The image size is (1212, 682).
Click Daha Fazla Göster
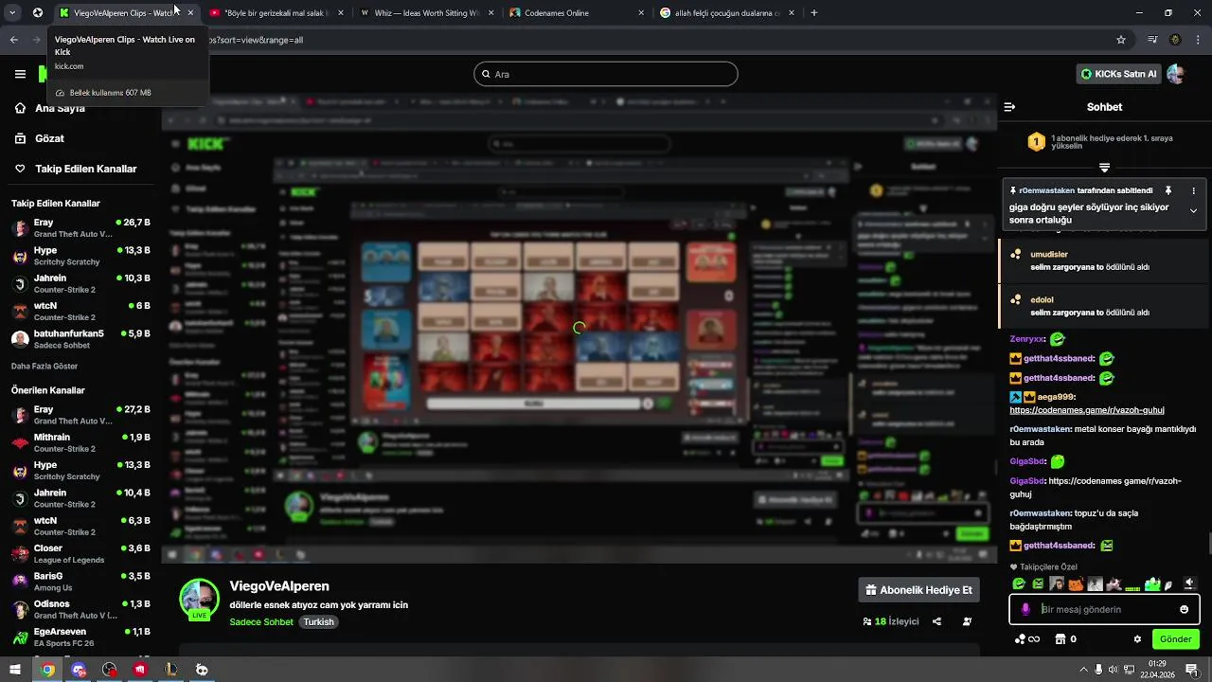45,367
